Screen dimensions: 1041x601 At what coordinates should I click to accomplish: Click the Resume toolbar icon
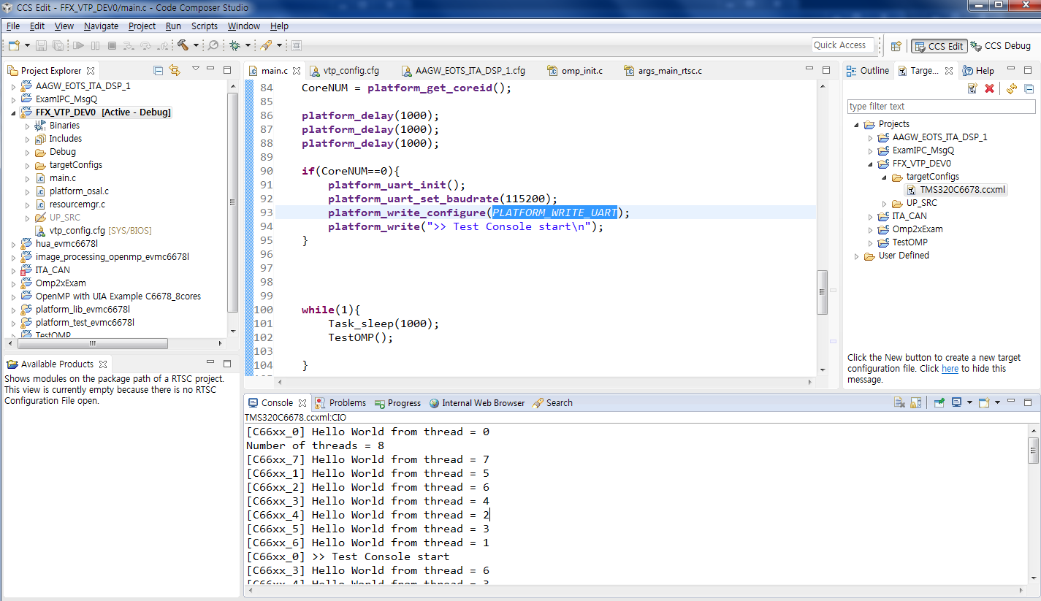click(78, 45)
